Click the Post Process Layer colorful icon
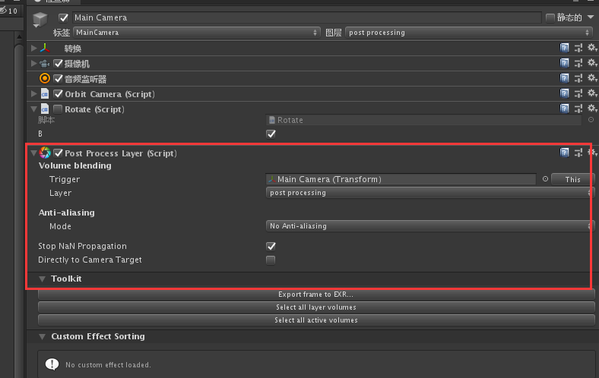Viewport: 599px width, 378px height. [45, 153]
